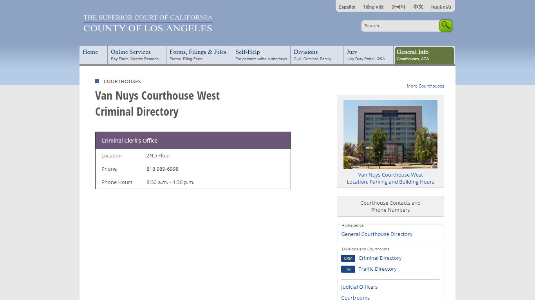Open General Courthouse Directory link
This screenshot has width=535, height=300.
coord(377,234)
